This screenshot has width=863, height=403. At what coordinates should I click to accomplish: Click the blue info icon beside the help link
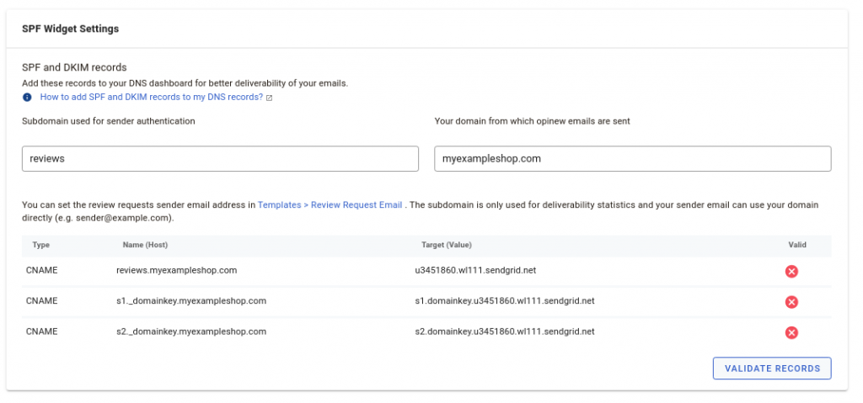point(27,98)
